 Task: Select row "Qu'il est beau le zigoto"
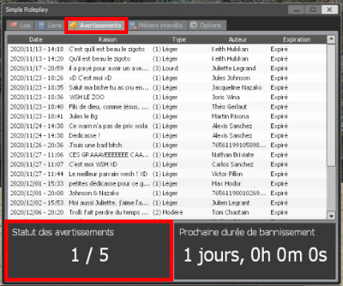click(x=167, y=58)
